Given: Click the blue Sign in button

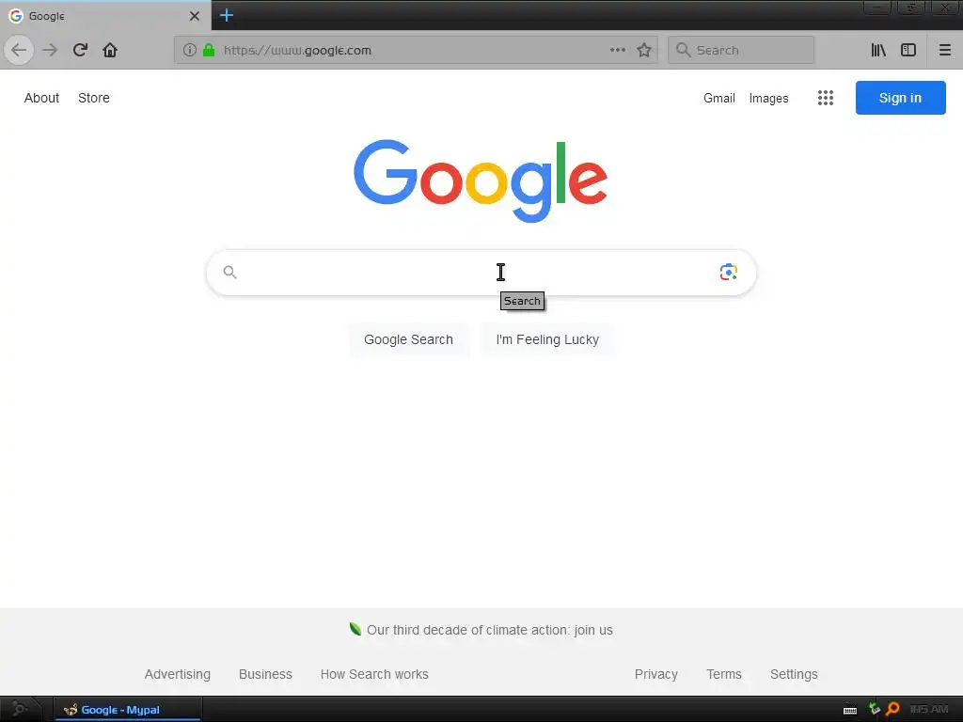Looking at the screenshot, I should coord(900,98).
